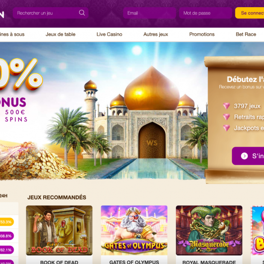Click the pink diamond beside 3797 jeux
264x264 pixels.
click(227, 106)
